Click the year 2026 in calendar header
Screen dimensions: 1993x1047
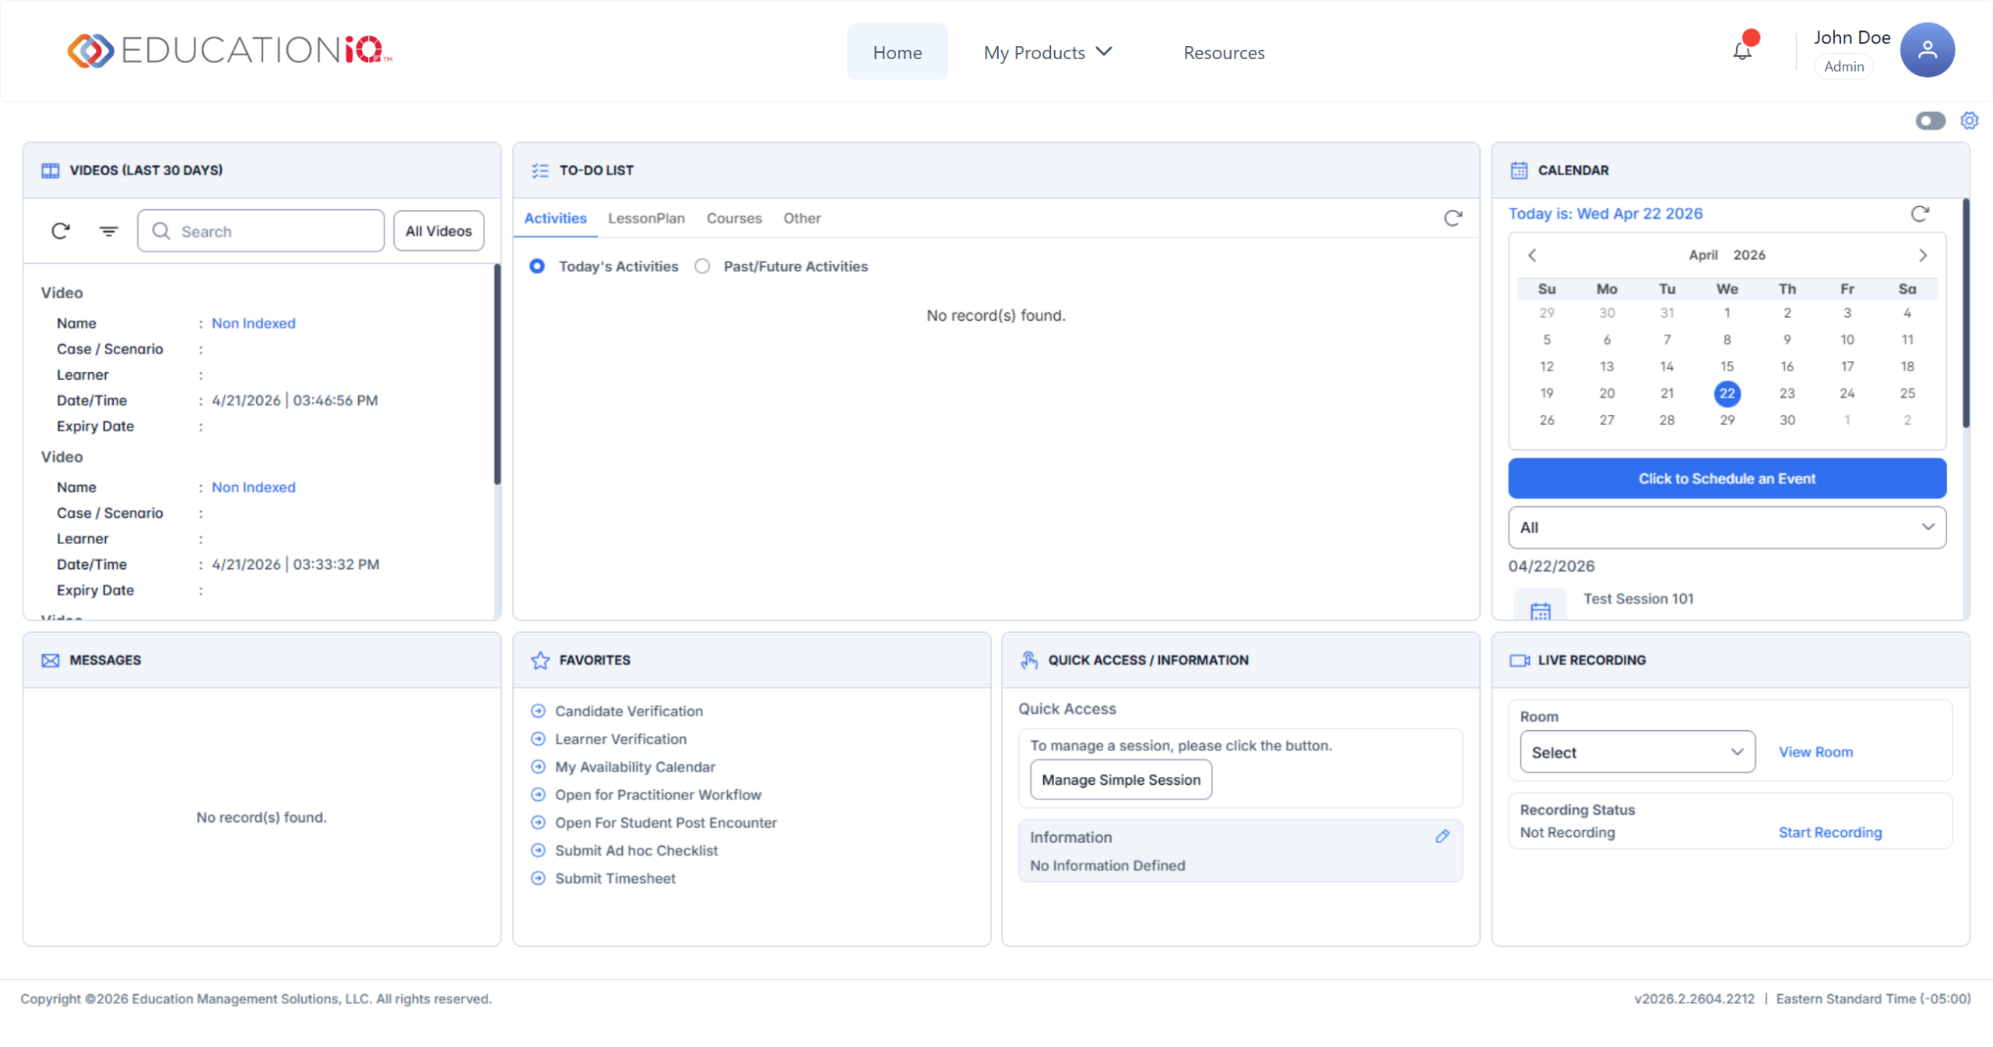[1749, 255]
